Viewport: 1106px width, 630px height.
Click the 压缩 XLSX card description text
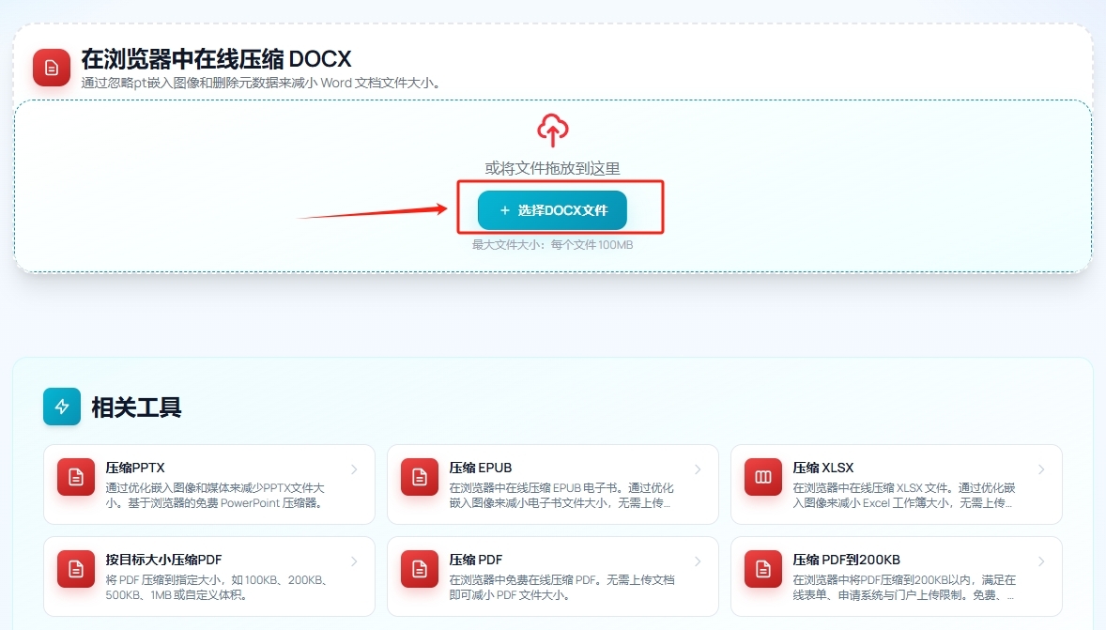(904, 495)
